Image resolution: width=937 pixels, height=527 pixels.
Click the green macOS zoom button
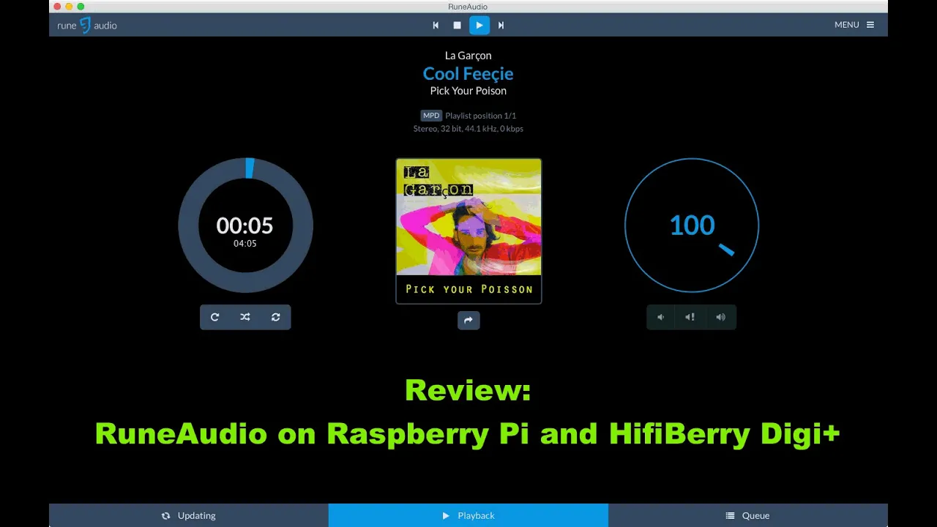pyautogui.click(x=81, y=7)
